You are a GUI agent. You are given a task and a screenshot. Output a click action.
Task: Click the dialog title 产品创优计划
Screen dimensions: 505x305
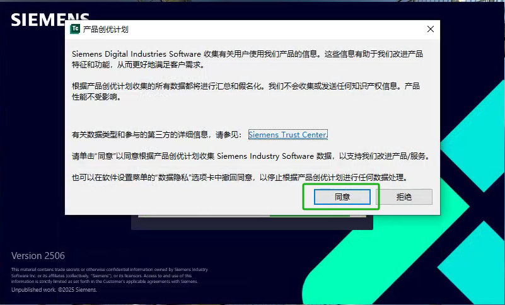(x=106, y=30)
